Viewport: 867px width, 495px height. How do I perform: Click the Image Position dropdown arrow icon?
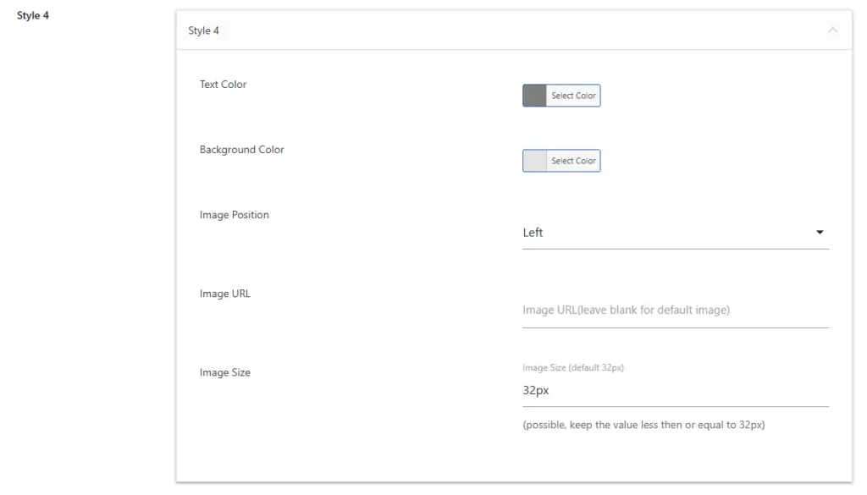pyautogui.click(x=820, y=233)
